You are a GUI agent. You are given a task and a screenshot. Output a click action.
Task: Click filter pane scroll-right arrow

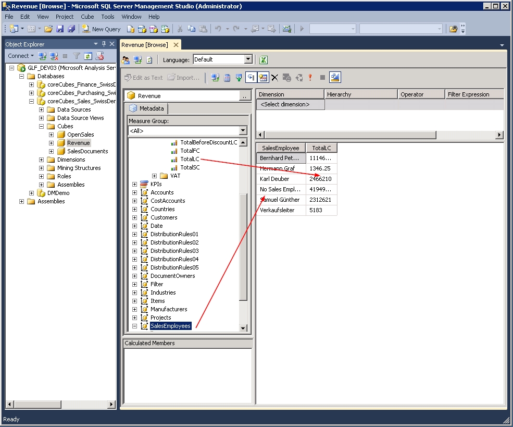click(x=499, y=135)
